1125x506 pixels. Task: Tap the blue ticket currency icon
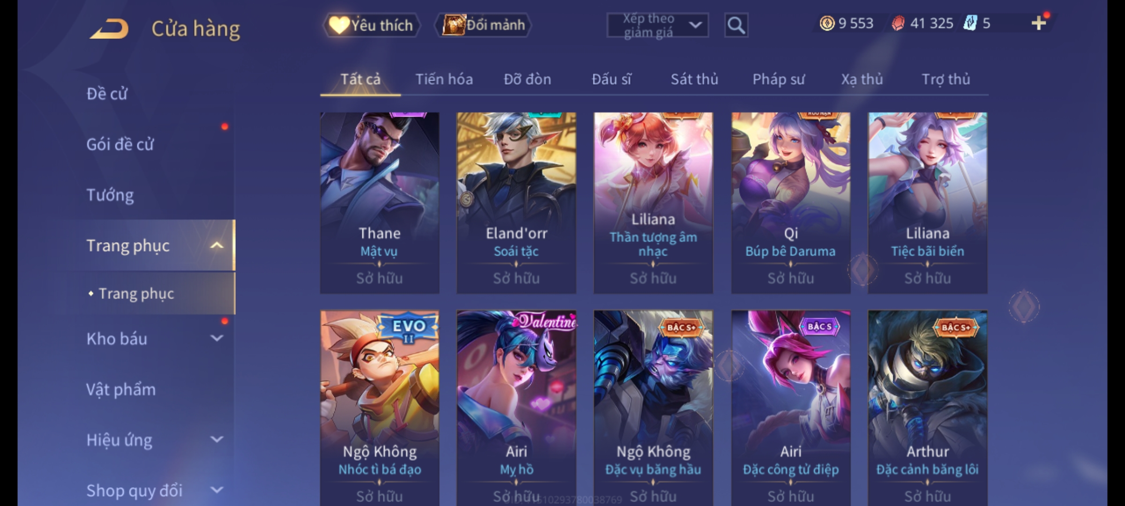click(x=969, y=23)
